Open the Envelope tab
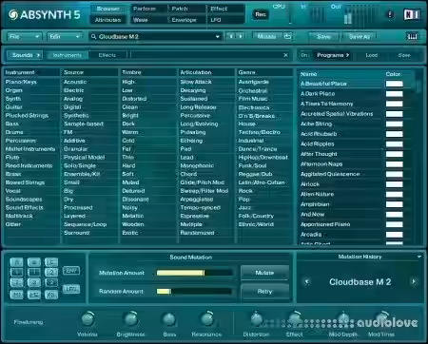Viewport: 428px width, 344px height. tap(187, 20)
